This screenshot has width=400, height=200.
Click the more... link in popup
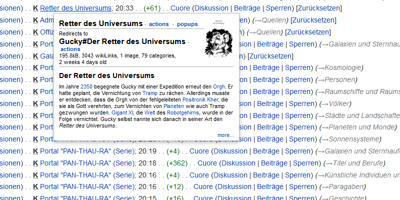point(225,135)
